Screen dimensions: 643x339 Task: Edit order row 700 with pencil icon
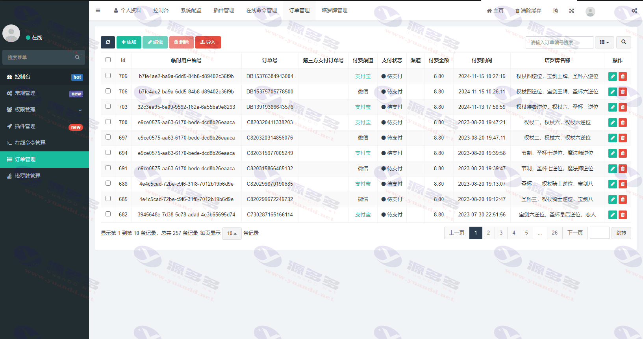[613, 123]
